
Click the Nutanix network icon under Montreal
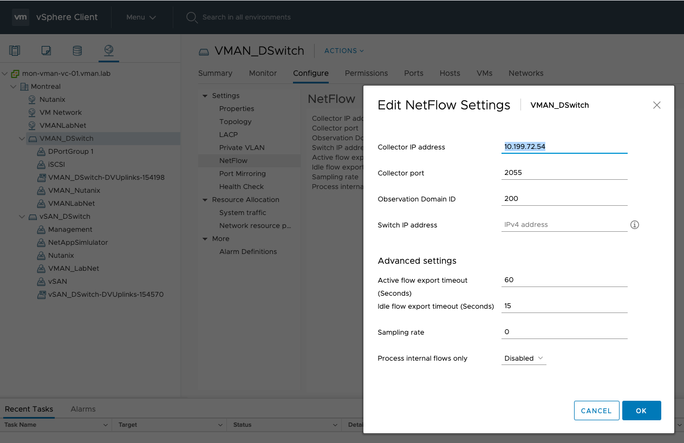point(32,100)
